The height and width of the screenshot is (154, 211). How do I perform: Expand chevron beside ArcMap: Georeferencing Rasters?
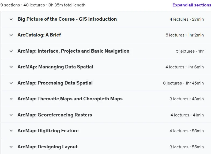tap(11, 115)
